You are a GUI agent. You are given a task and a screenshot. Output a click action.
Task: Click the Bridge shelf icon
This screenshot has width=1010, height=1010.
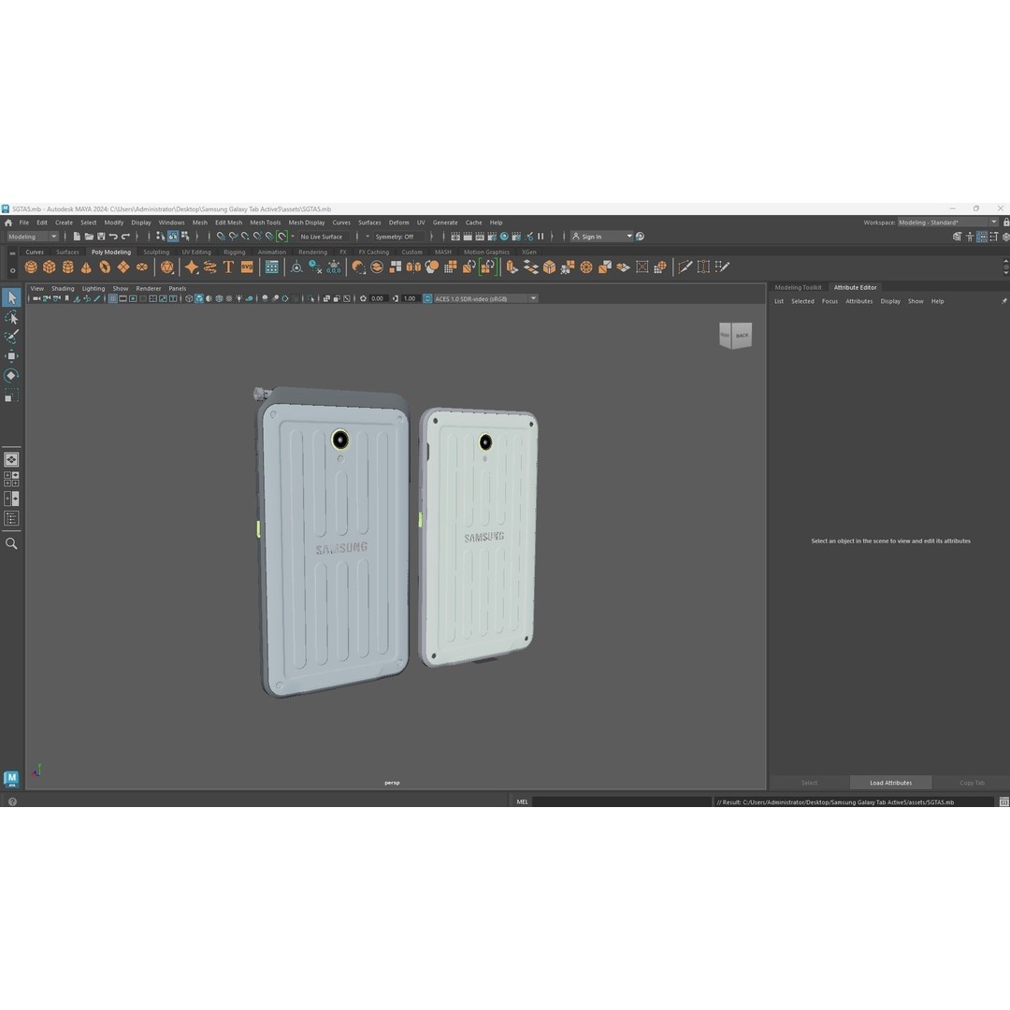tap(531, 267)
